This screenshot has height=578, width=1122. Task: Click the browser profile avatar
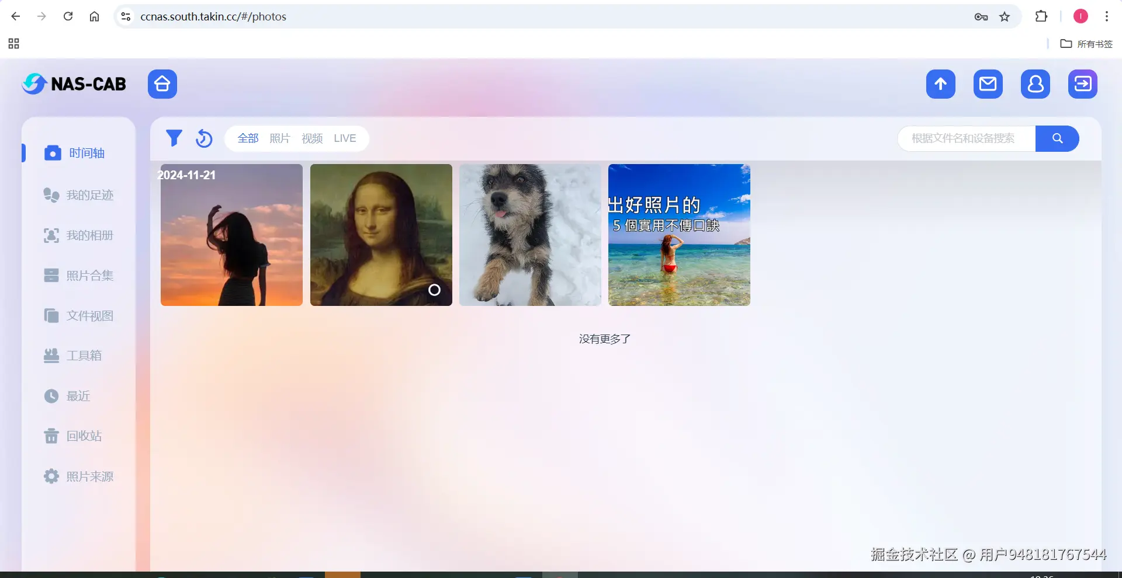[x=1081, y=16]
